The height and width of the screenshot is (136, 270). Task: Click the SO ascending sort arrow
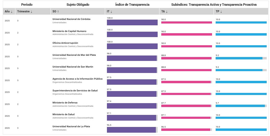(58, 11)
